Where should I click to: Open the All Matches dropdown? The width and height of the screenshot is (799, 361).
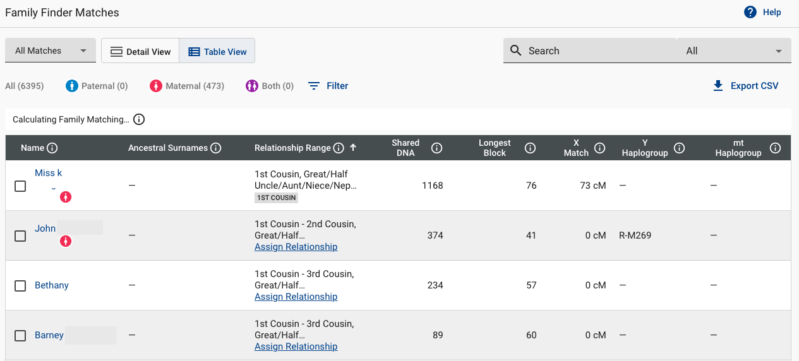click(x=51, y=51)
